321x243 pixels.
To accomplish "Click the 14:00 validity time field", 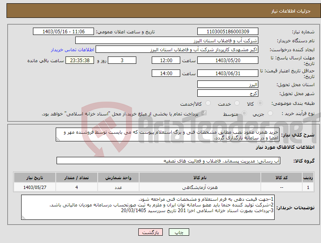I will (166, 73).
